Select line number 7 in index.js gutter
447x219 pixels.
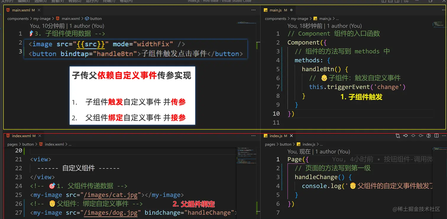(x=278, y=213)
